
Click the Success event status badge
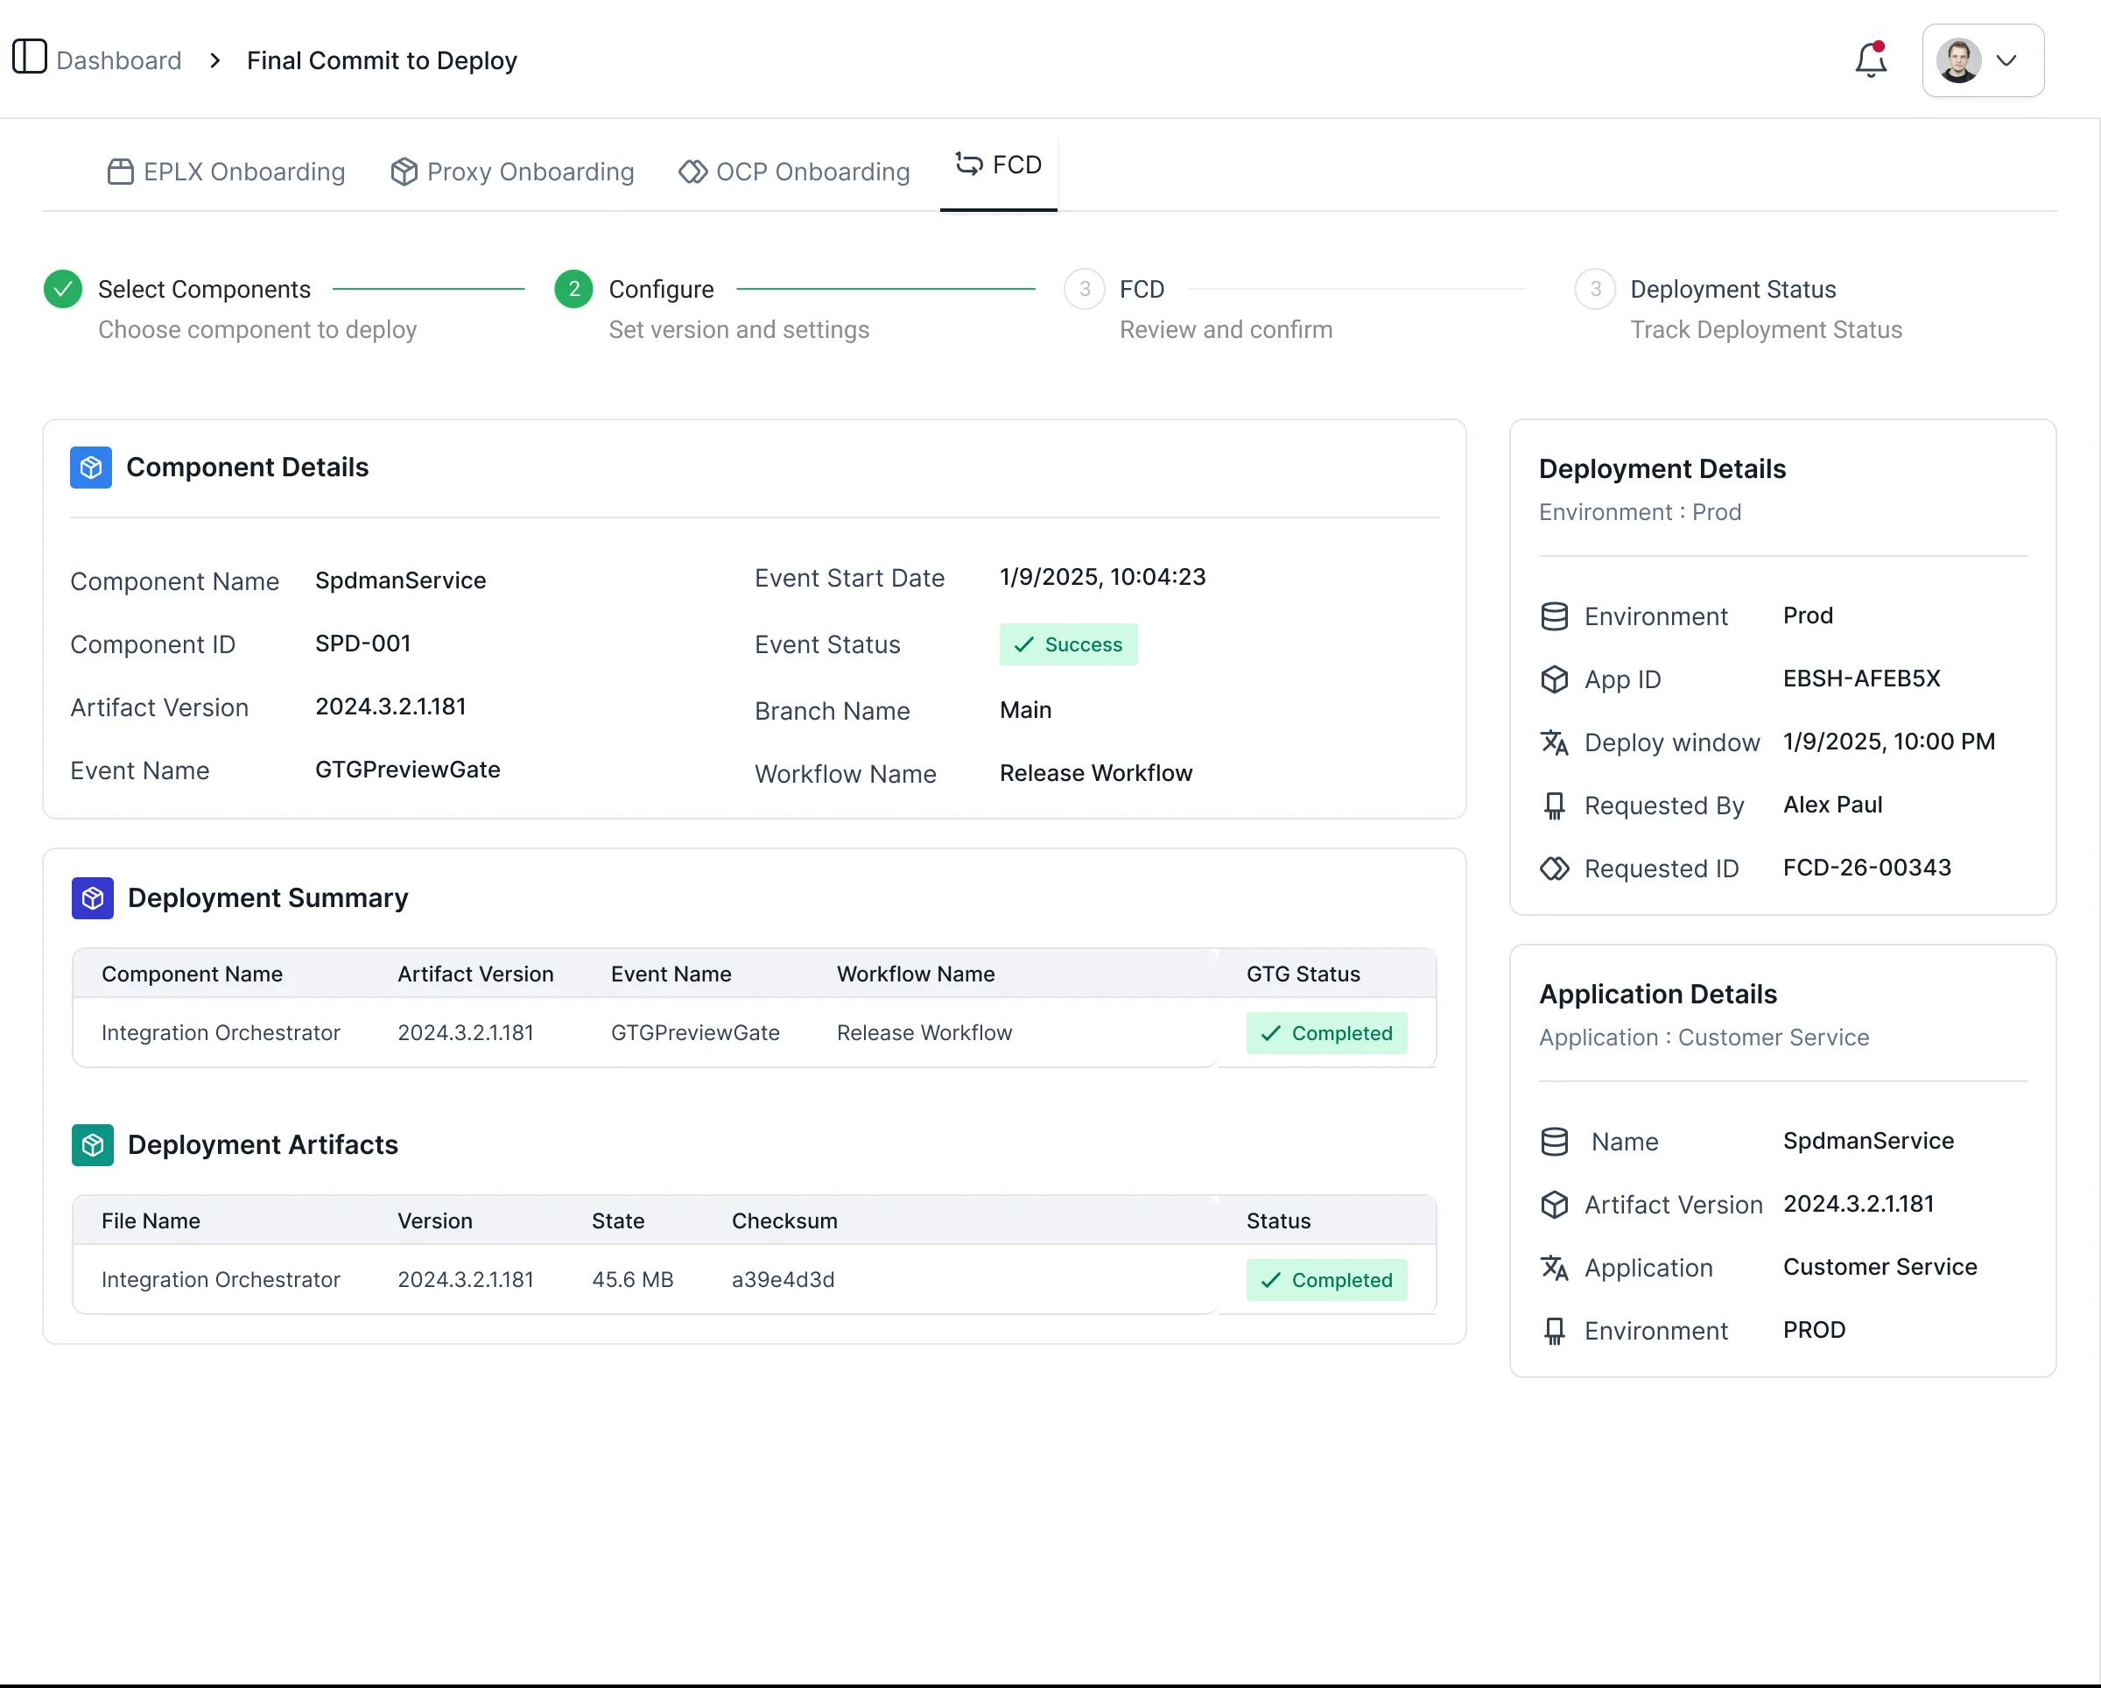pyautogui.click(x=1069, y=644)
